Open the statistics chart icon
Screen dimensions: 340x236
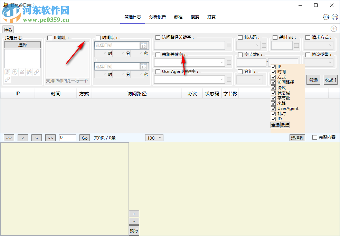[22, 72]
